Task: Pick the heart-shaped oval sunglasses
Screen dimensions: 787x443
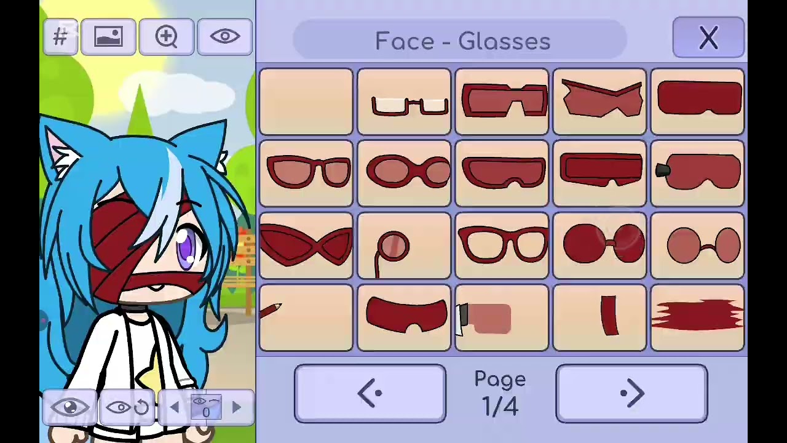Action: pos(404,174)
